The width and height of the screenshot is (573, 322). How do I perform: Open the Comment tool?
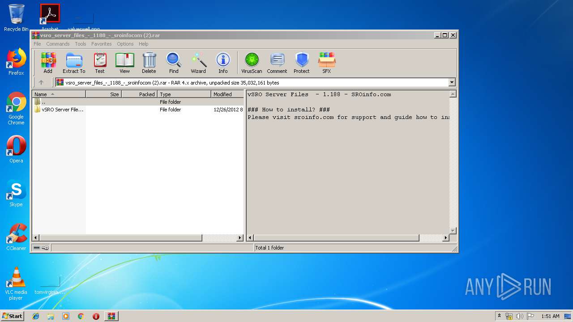tap(277, 63)
